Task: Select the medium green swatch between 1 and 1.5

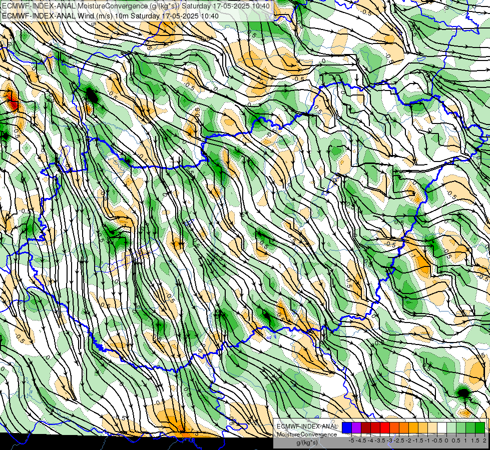Action: (470, 427)
